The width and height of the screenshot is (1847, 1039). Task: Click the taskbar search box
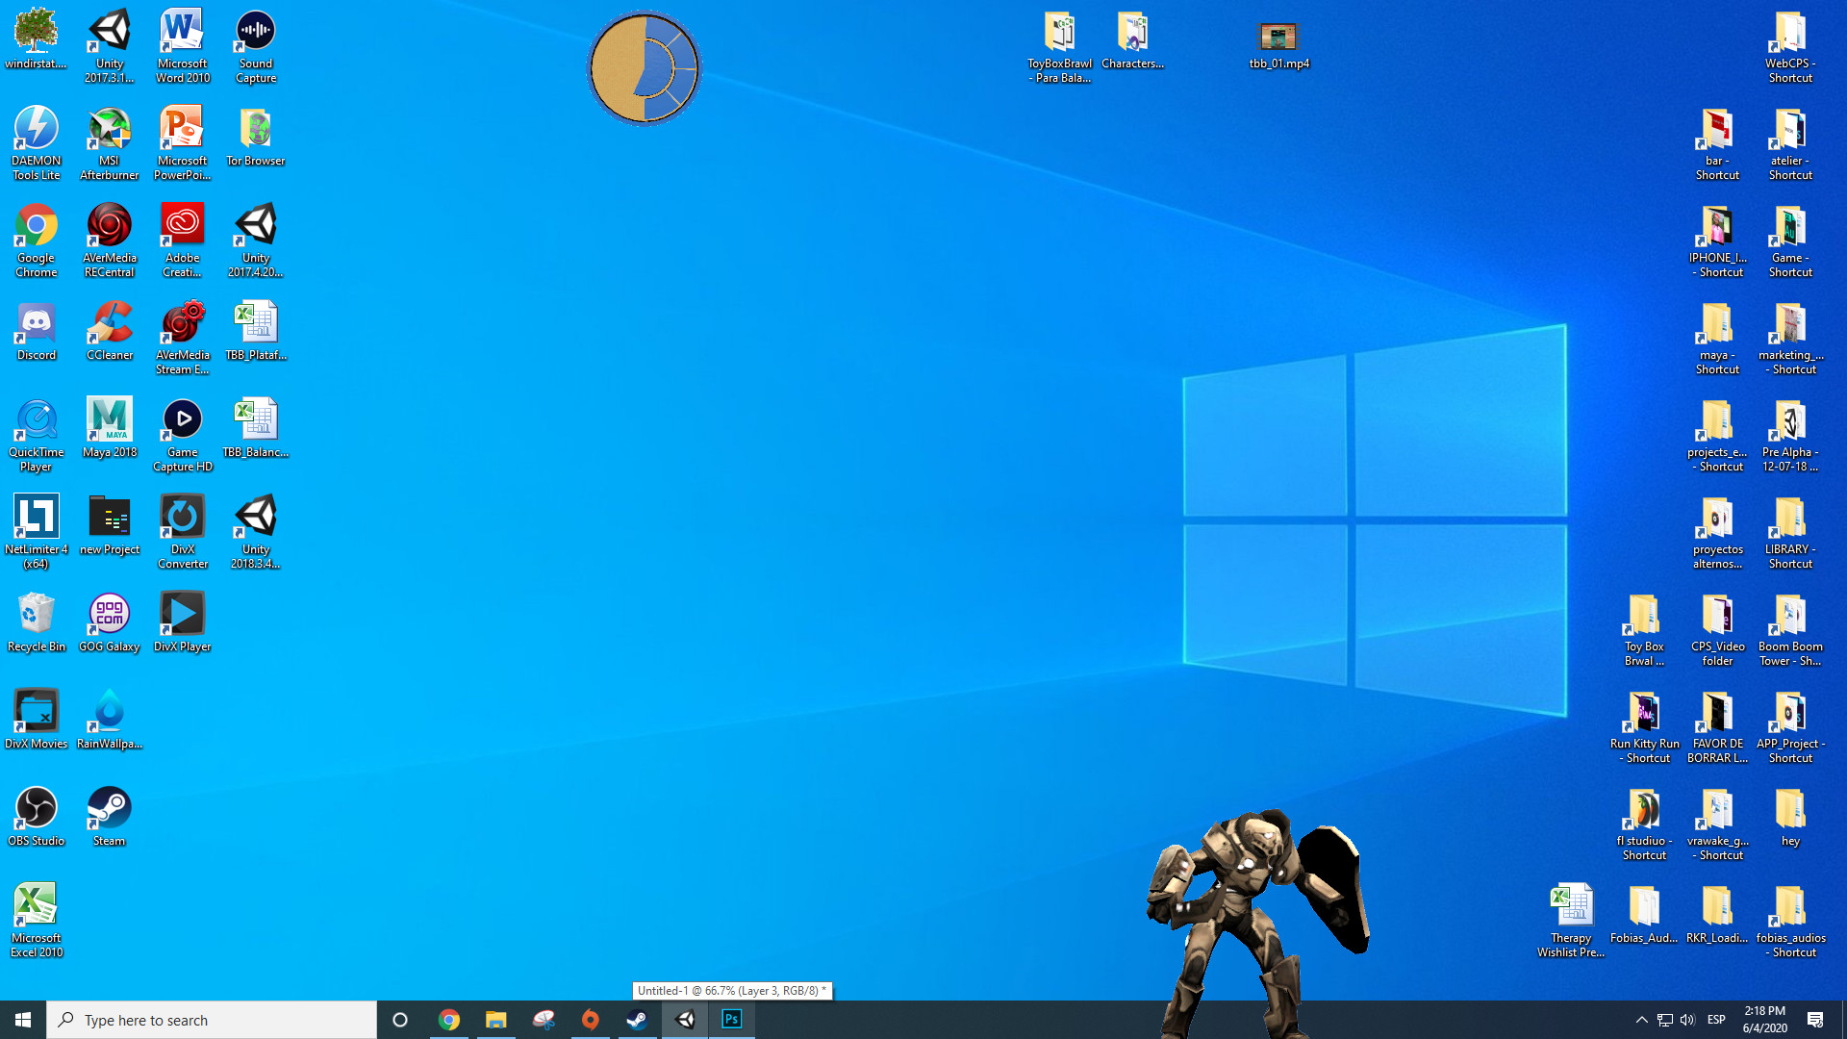pos(212,1020)
